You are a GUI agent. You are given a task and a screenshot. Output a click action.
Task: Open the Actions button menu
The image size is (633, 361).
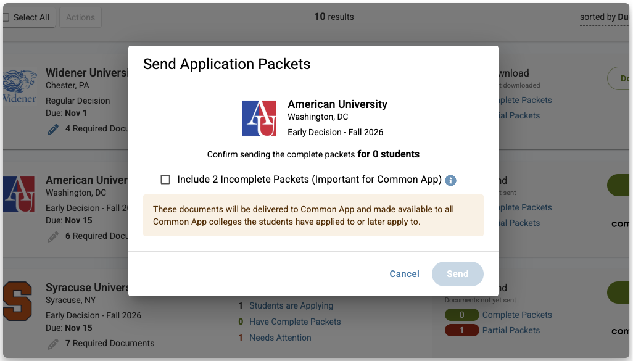point(80,17)
